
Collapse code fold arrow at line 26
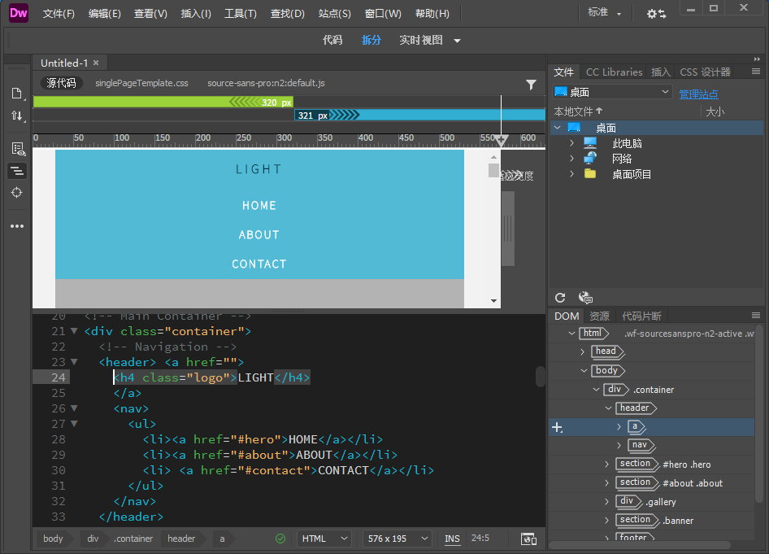coord(74,408)
